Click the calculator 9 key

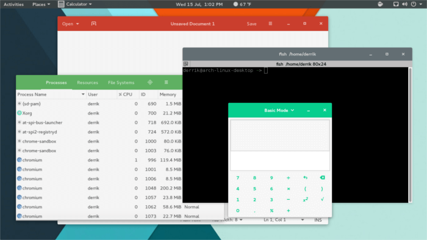point(271,178)
